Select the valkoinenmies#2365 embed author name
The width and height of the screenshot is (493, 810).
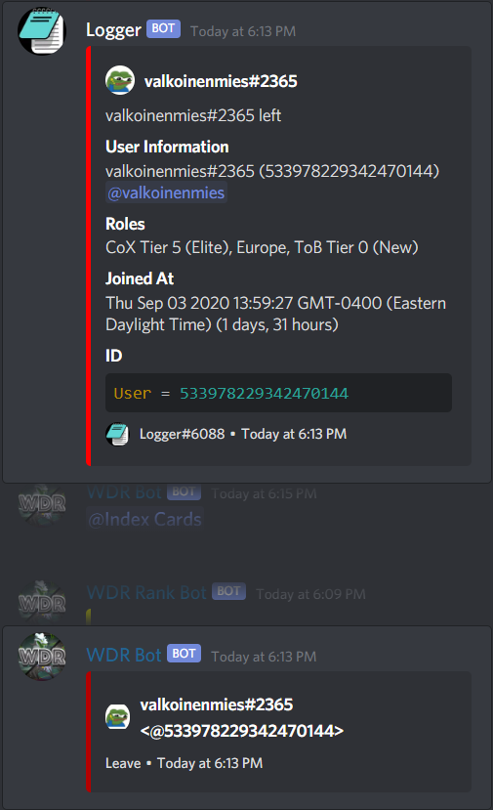coord(221,81)
